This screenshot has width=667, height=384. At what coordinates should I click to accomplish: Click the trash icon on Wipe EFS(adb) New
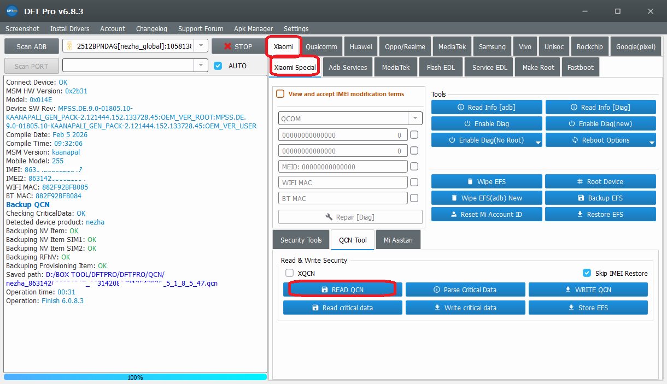coord(454,198)
